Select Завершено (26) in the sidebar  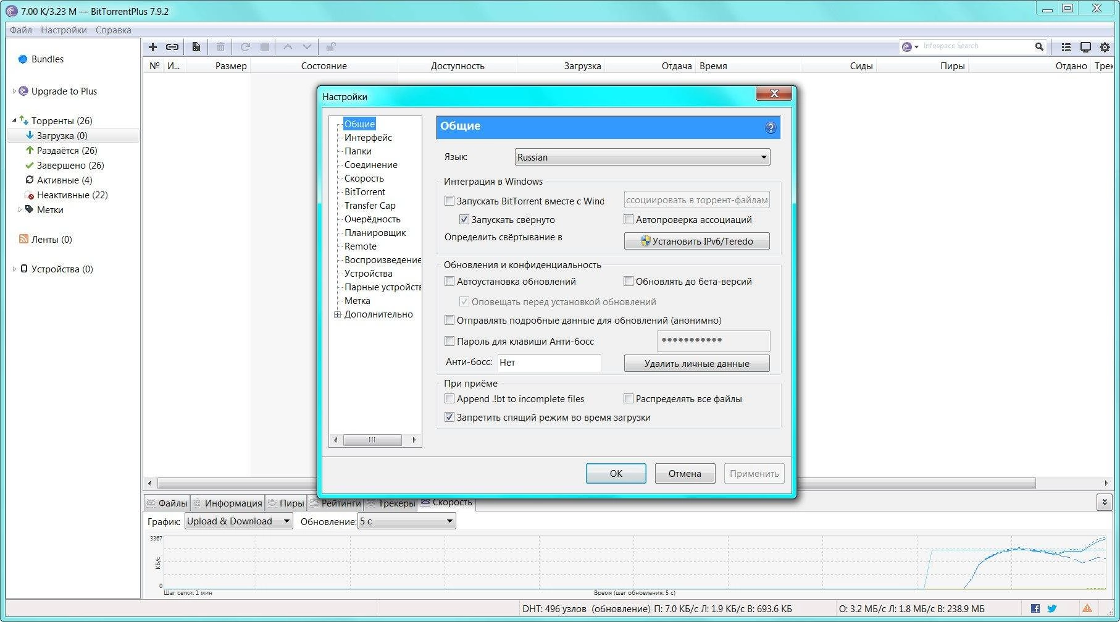pos(70,166)
